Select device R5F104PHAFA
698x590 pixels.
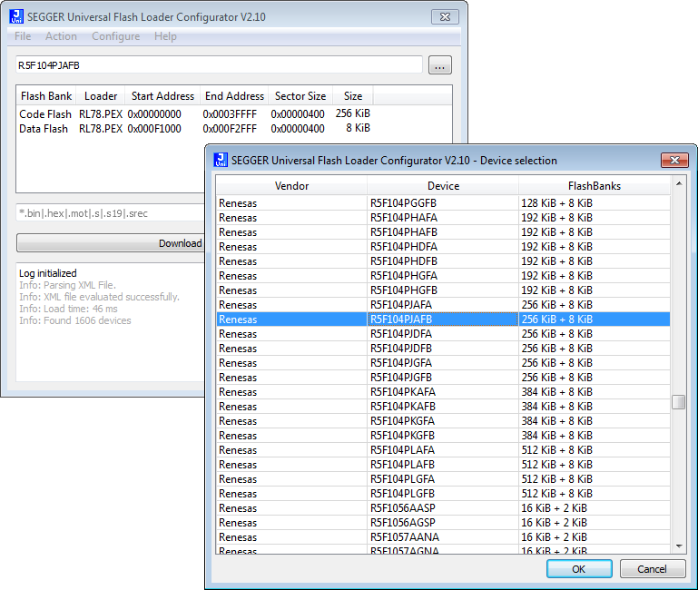(443, 218)
